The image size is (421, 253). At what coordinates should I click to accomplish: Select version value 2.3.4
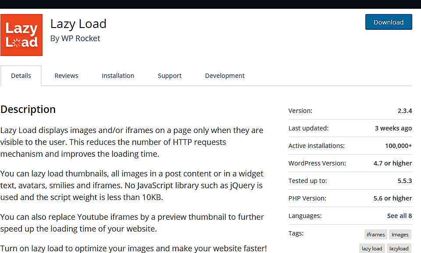405,111
